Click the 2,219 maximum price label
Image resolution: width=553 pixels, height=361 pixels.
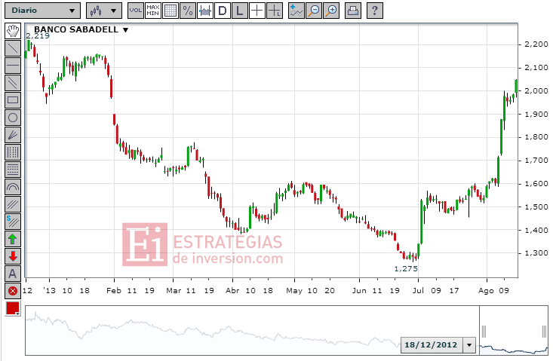[x=38, y=36]
